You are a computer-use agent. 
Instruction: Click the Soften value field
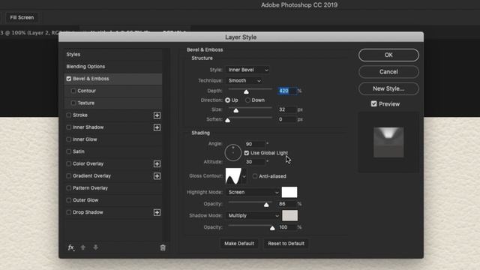tap(287, 119)
